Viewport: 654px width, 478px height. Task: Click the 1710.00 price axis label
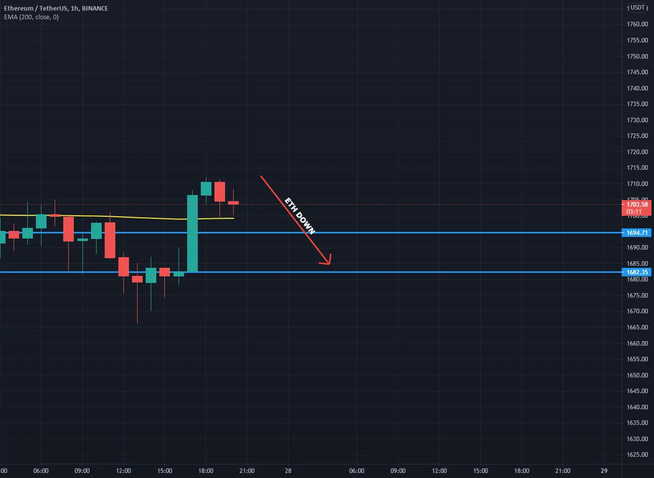637,184
